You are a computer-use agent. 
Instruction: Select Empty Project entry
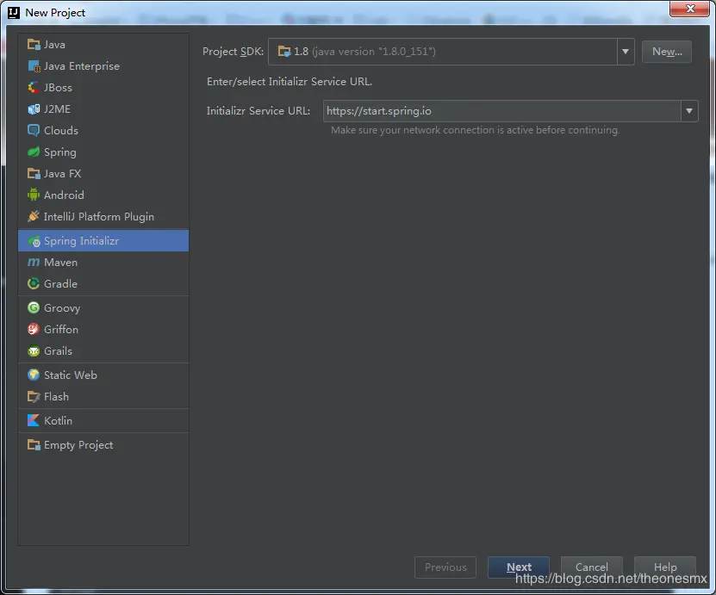(x=103, y=445)
